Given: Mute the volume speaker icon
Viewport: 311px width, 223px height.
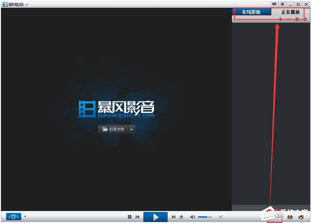Looking at the screenshot, I should pos(193,217).
